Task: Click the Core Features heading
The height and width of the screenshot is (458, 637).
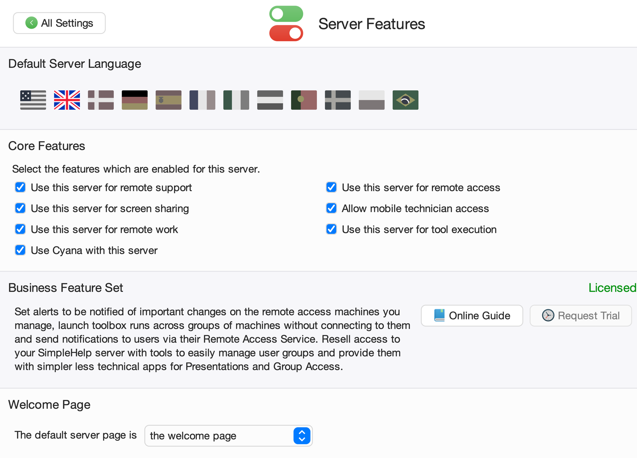Action: pyautogui.click(x=47, y=146)
